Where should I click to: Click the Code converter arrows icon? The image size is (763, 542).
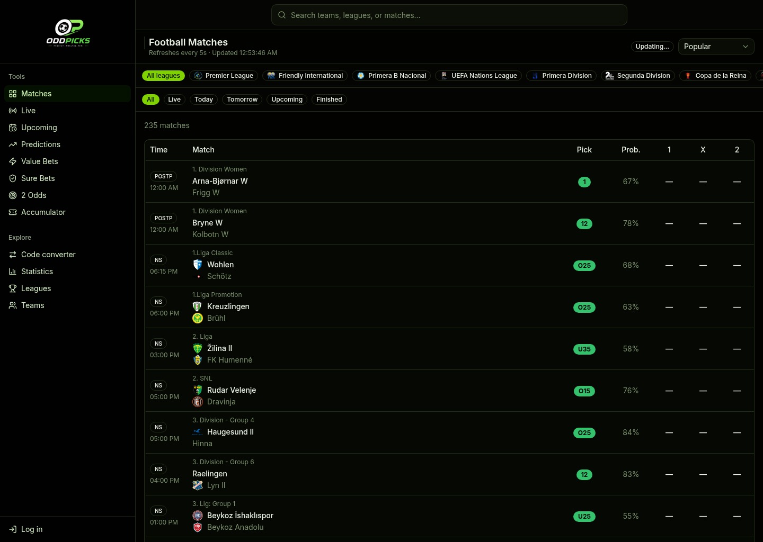coord(13,255)
